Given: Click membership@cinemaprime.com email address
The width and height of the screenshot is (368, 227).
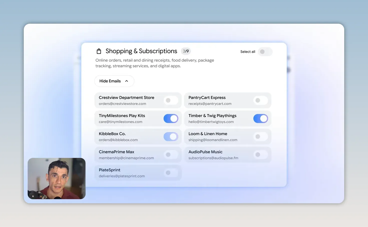Looking at the screenshot, I should 126,158.
